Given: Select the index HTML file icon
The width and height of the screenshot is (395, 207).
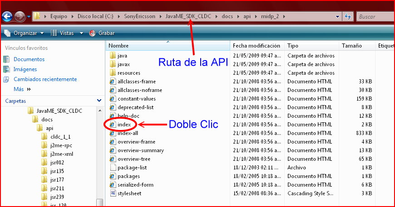Looking at the screenshot, I should point(113,125).
